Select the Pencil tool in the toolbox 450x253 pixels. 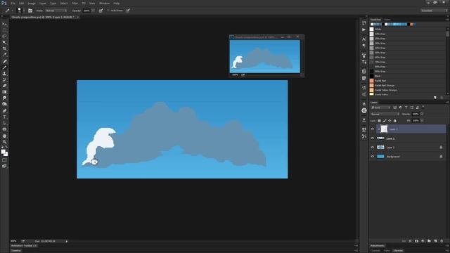[x=4, y=67]
